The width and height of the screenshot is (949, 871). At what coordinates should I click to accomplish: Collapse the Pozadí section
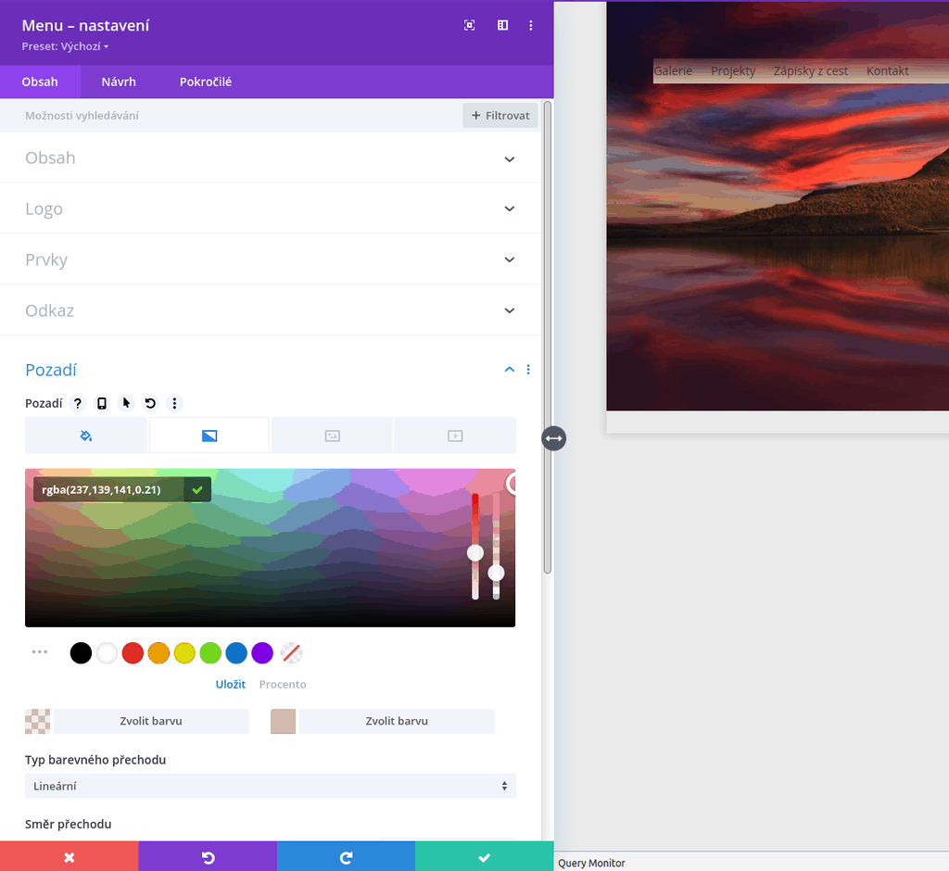pos(510,369)
